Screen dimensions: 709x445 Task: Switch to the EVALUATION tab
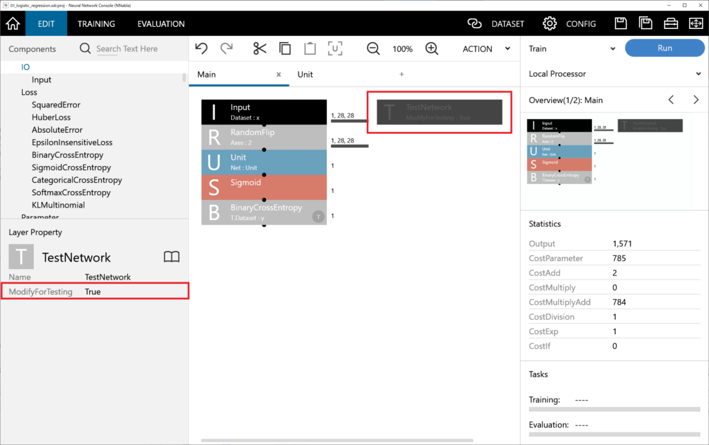coord(161,23)
